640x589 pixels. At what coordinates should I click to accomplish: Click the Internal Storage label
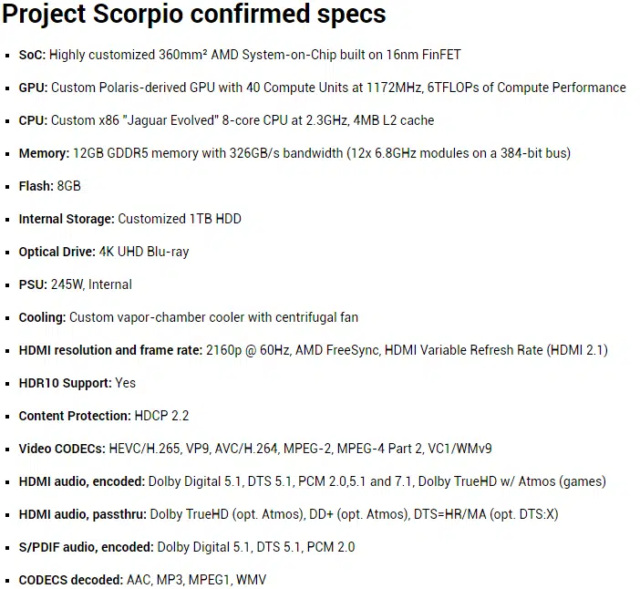click(x=67, y=219)
